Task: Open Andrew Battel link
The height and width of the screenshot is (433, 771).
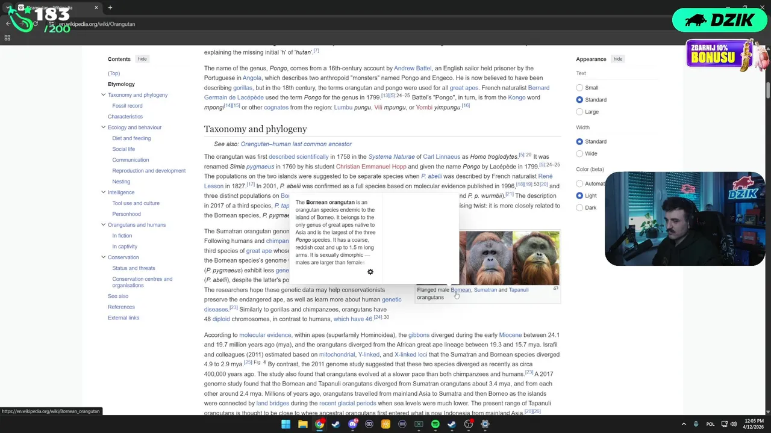Action: point(413,69)
